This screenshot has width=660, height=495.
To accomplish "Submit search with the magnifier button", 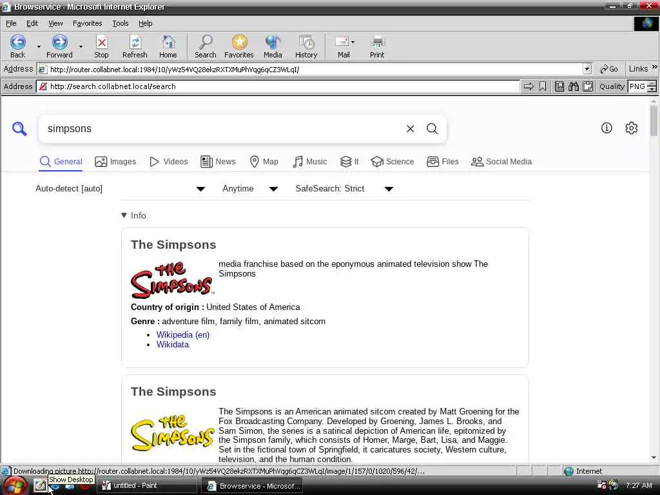I will point(432,129).
